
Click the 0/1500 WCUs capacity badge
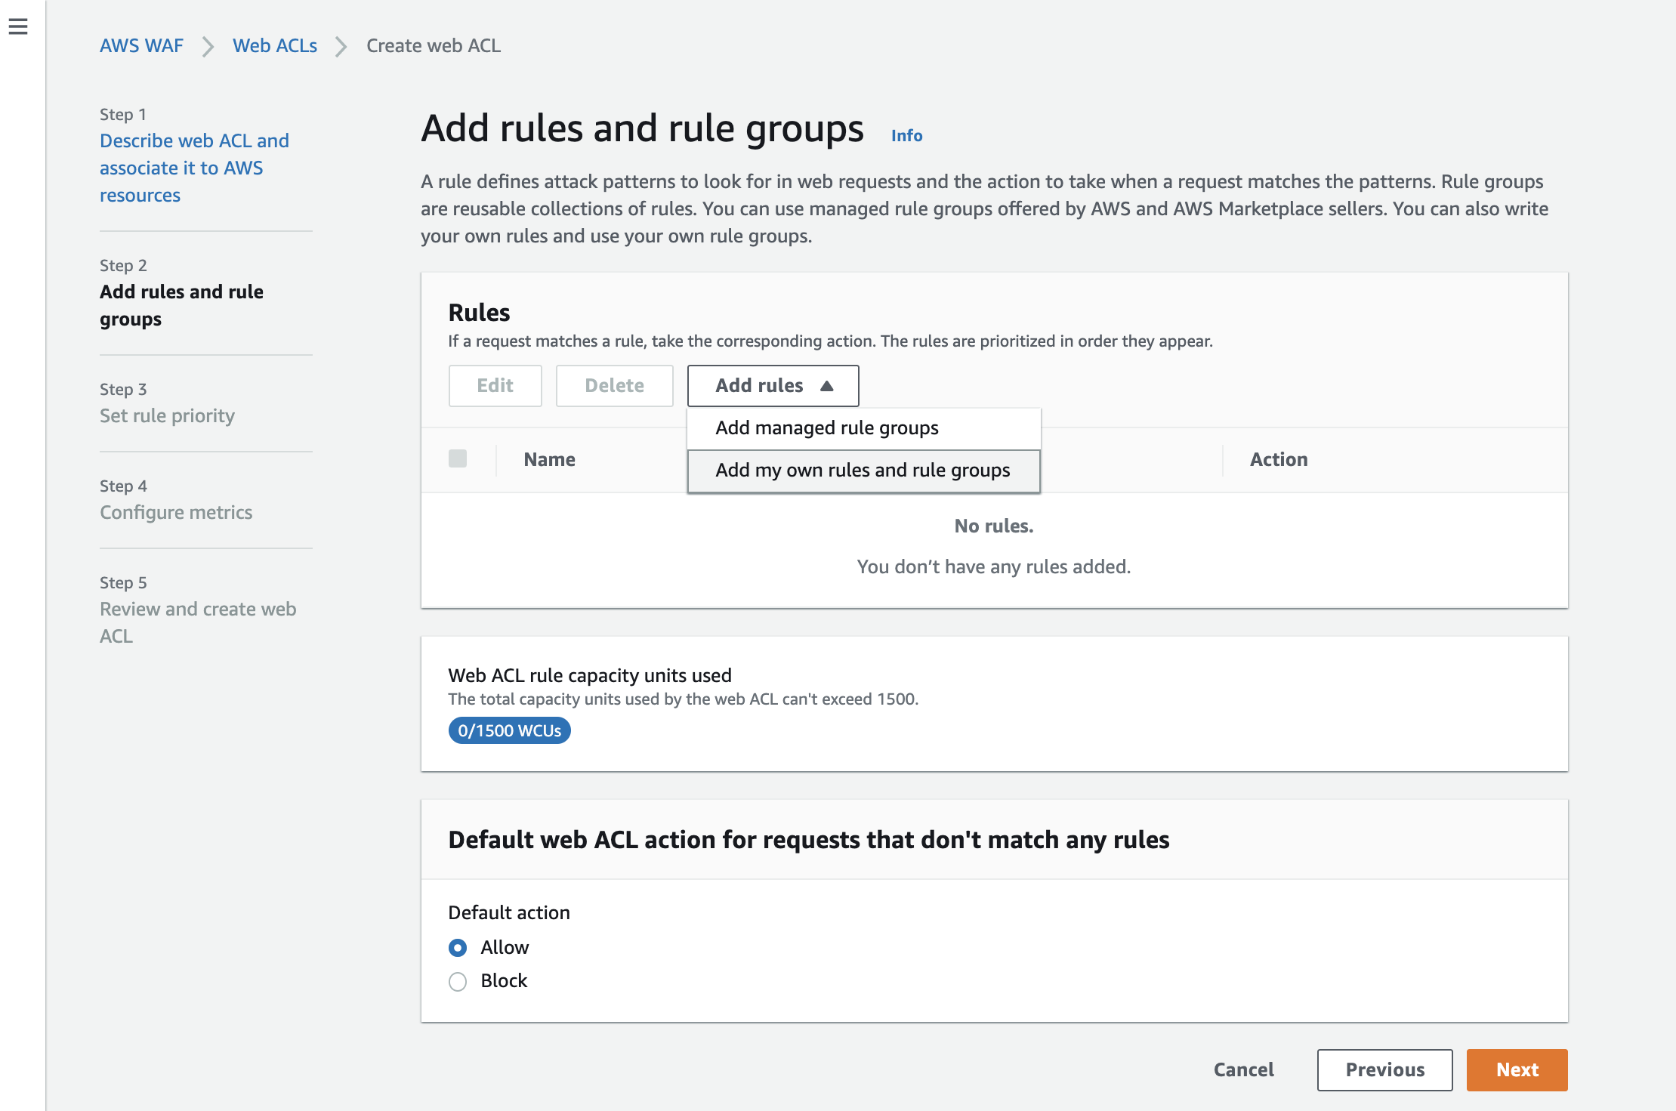point(509,730)
